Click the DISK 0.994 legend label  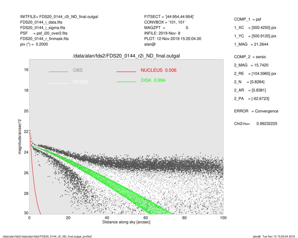[153, 80]
